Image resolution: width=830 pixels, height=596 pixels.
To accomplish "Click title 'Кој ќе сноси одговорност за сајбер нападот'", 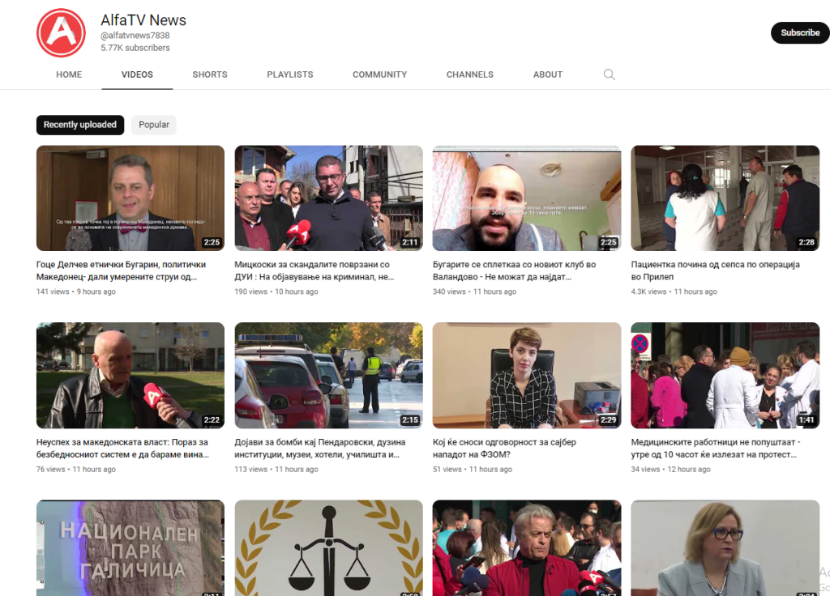I will click(x=504, y=449).
